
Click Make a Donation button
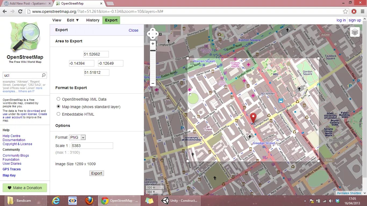tap(25, 188)
